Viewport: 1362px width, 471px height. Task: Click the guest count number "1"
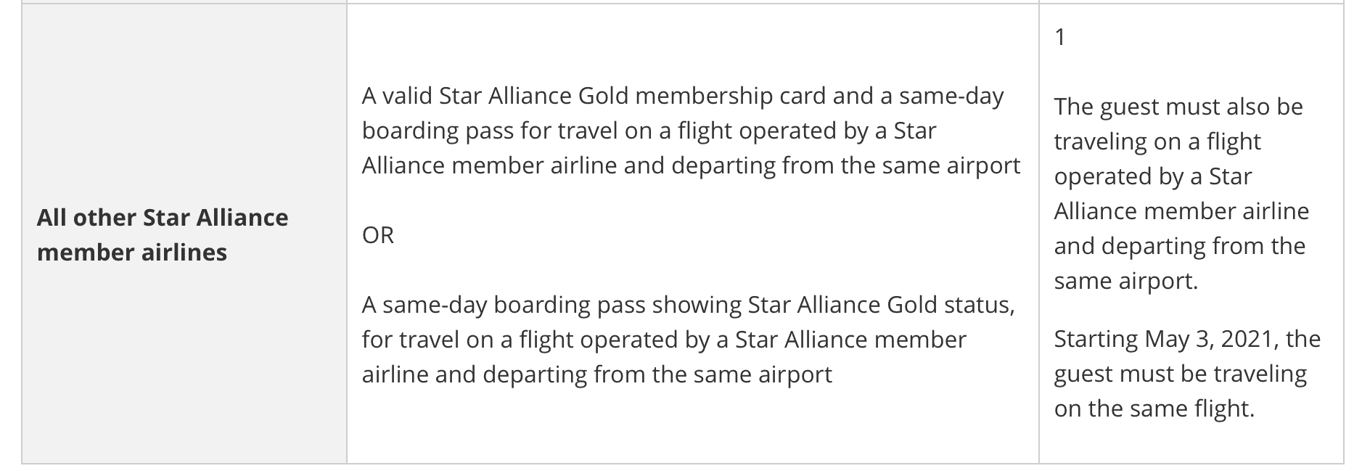1060,37
